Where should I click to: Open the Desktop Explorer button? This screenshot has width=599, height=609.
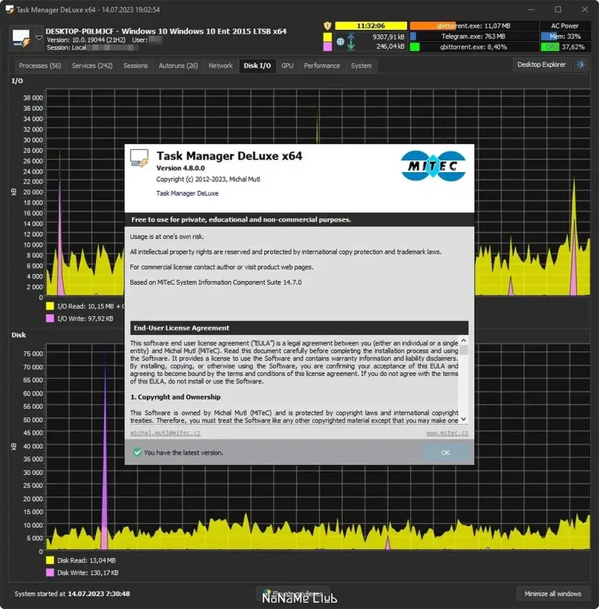pyautogui.click(x=541, y=65)
